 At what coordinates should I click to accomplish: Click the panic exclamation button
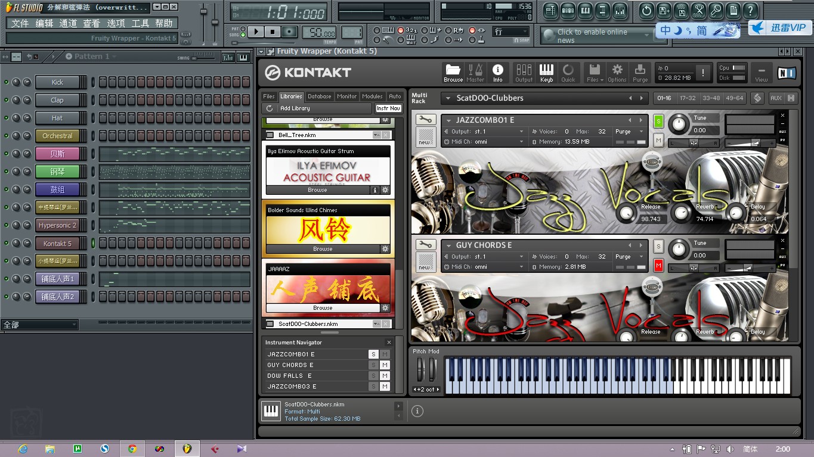pyautogui.click(x=704, y=73)
